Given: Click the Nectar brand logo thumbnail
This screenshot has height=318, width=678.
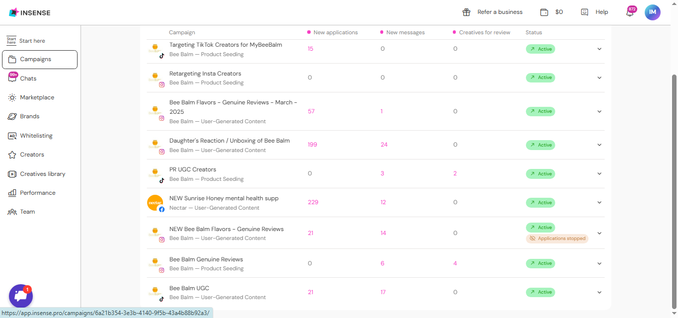Looking at the screenshot, I should [155, 203].
